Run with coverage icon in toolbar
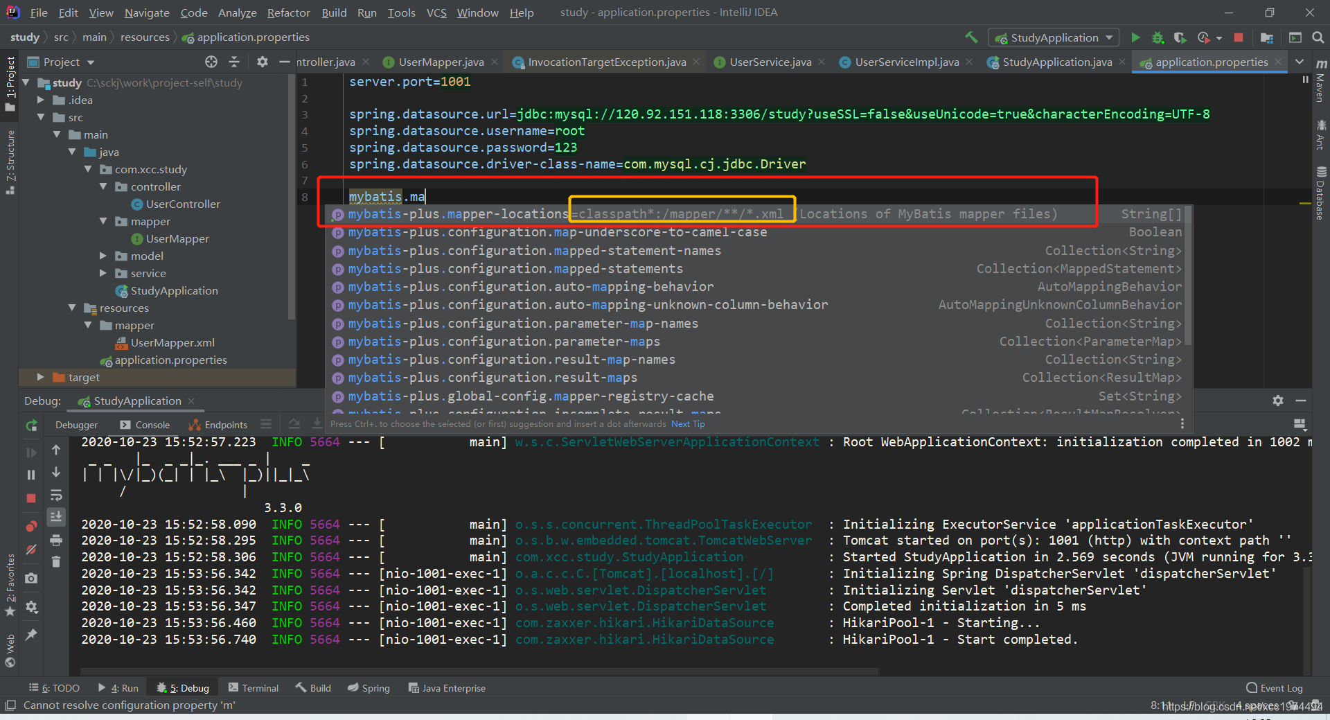Screen dimensions: 1330x720 click(x=1180, y=37)
